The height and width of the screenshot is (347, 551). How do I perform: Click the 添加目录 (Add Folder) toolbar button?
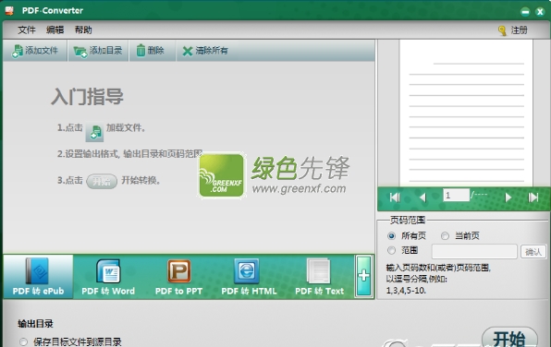[98, 51]
